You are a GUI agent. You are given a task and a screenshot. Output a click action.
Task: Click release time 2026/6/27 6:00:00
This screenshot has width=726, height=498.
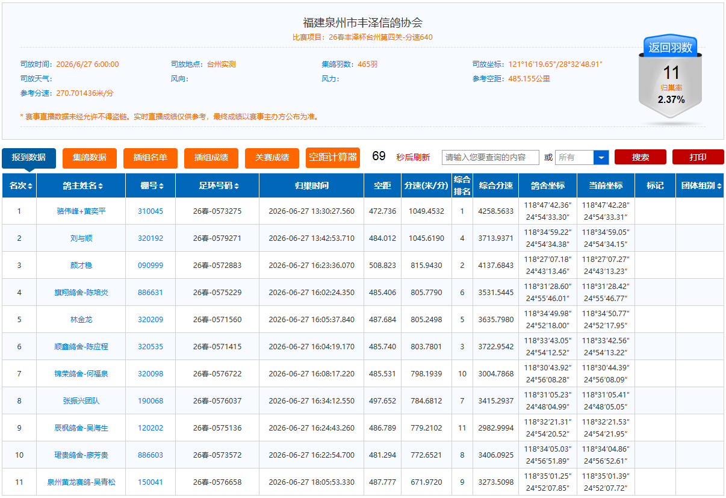click(87, 64)
